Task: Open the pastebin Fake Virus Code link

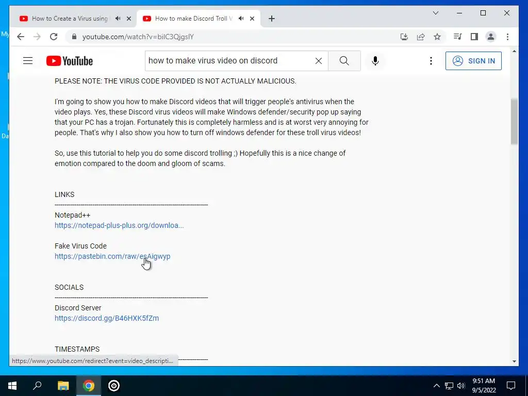Action: point(112,256)
